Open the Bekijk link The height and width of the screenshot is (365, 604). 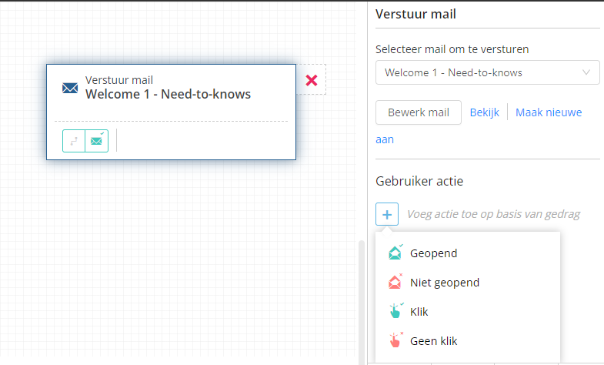pyautogui.click(x=484, y=112)
